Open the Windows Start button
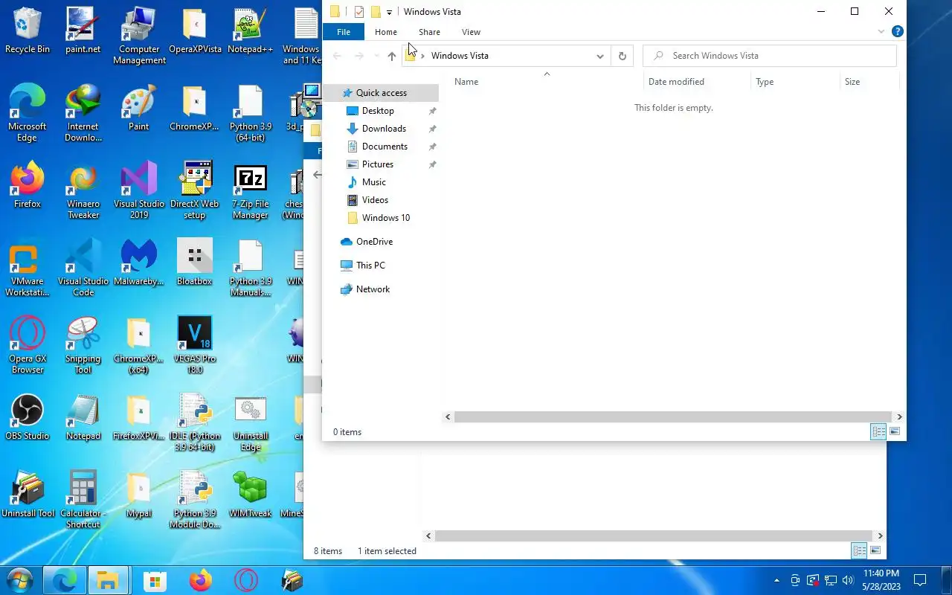Image resolution: width=952 pixels, height=595 pixels. 20,580
